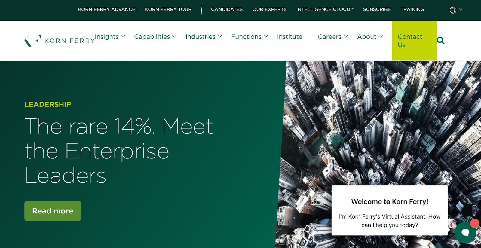Open the globe language selector
This screenshot has height=248, width=481.
[456, 10]
